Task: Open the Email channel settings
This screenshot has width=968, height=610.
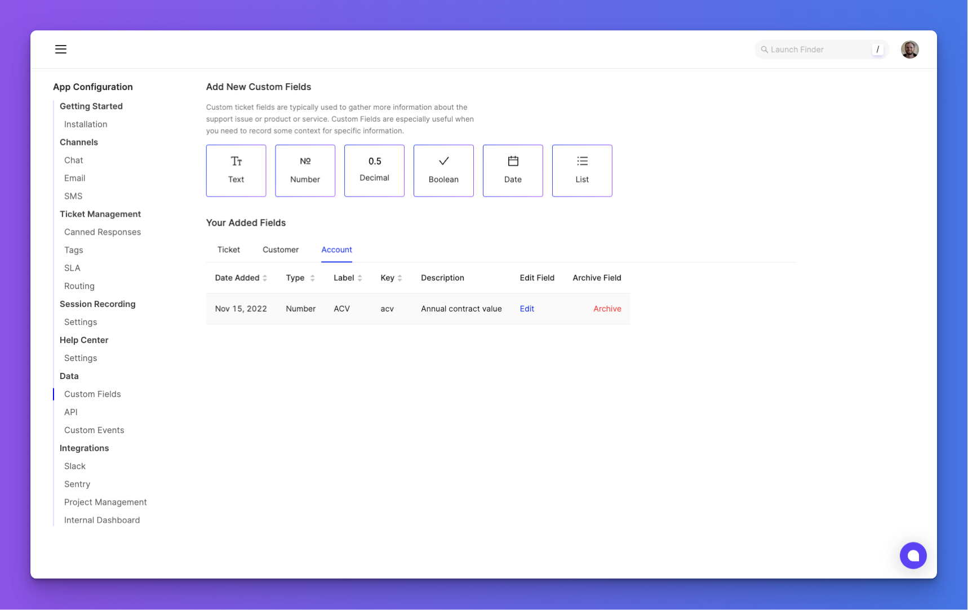Action: tap(74, 178)
